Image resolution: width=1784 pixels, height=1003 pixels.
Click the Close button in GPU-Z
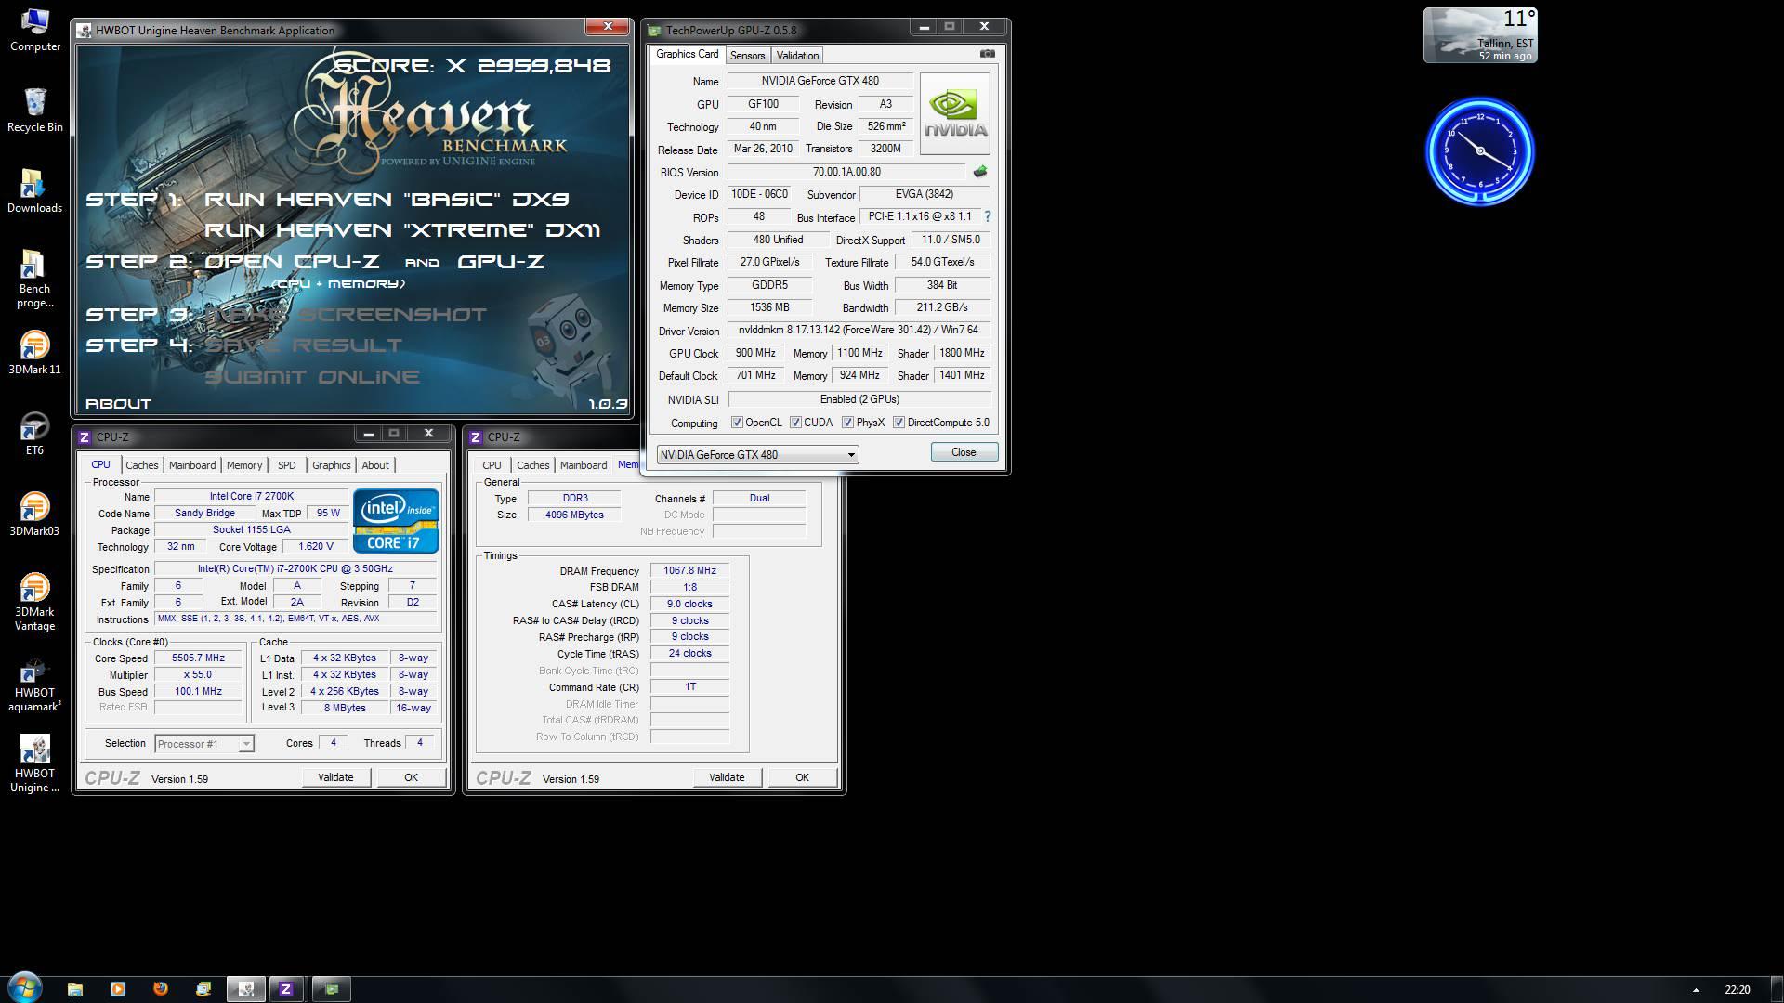click(964, 452)
